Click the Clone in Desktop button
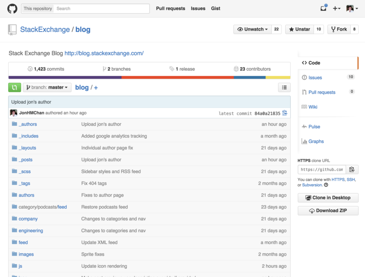Viewport: 365px width, 277px height. pos(328,198)
